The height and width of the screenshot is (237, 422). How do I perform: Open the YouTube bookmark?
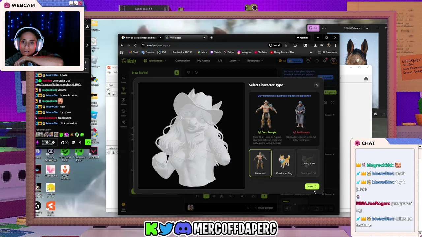coord(260,52)
